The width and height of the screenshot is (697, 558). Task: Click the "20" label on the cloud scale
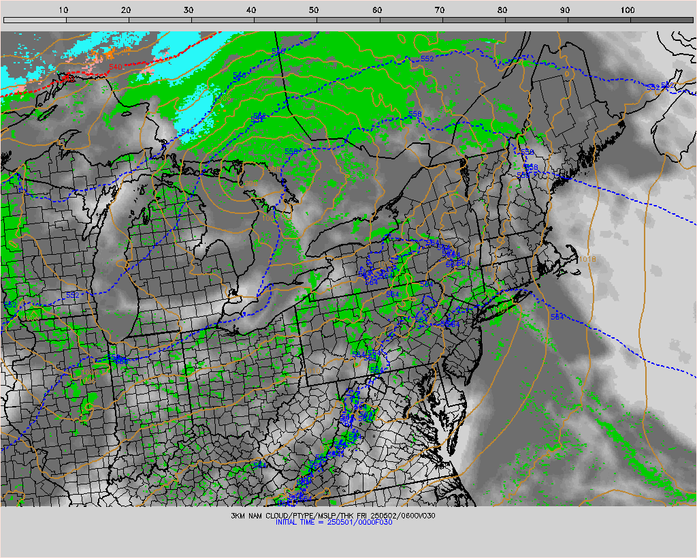[126, 10]
